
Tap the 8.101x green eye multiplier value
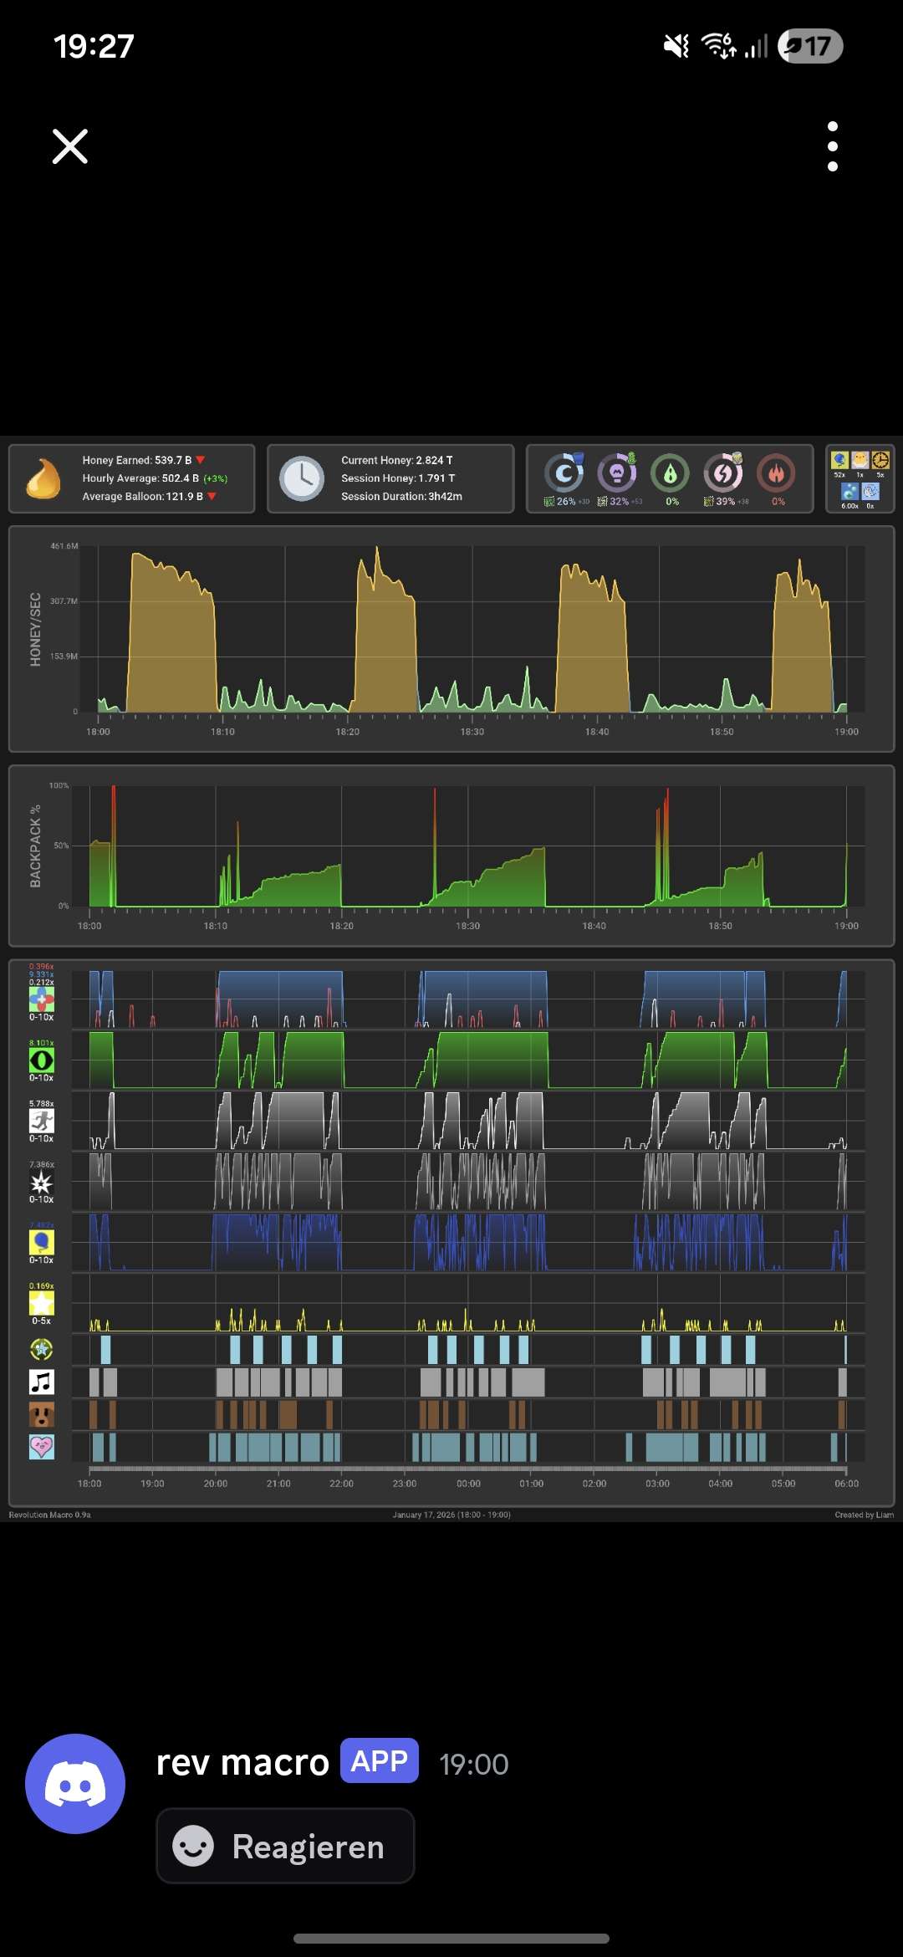click(x=42, y=1043)
